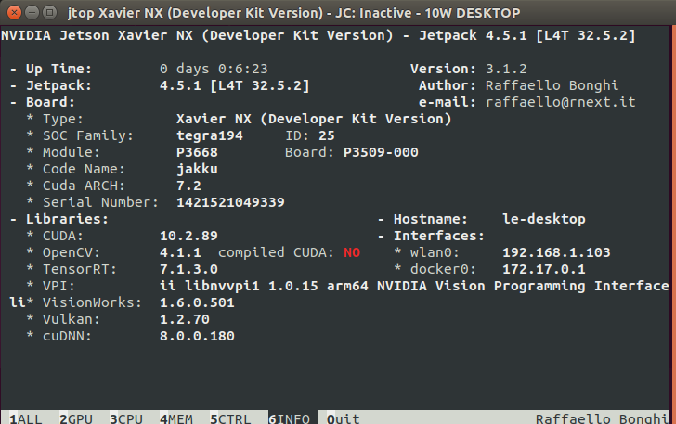Click the ID value 25
676x424 pixels.
[326, 135]
